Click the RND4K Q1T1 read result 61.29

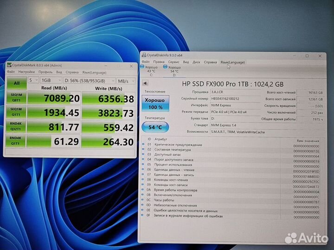53,141
